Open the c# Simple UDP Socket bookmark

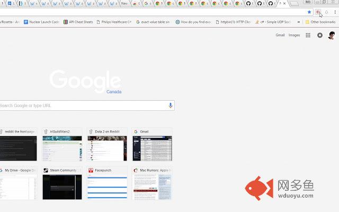pyautogui.click(x=273, y=22)
